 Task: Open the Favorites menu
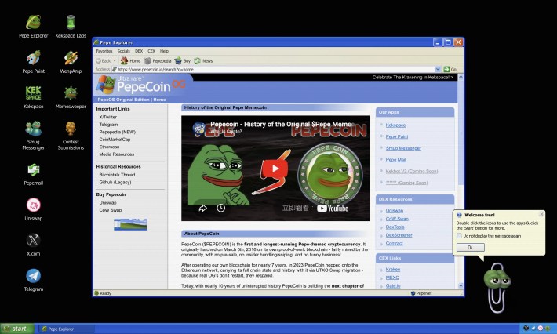click(104, 51)
